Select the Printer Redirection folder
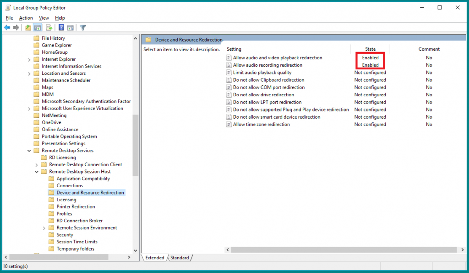 click(x=76, y=206)
